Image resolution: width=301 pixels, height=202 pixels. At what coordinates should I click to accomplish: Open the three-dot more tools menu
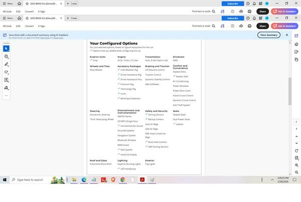point(6,96)
